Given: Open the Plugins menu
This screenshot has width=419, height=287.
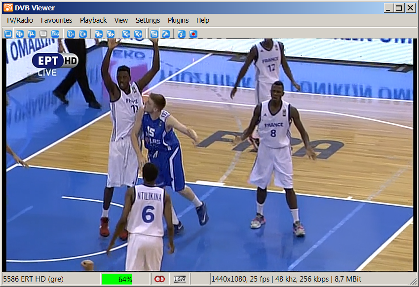Looking at the screenshot, I should [178, 20].
